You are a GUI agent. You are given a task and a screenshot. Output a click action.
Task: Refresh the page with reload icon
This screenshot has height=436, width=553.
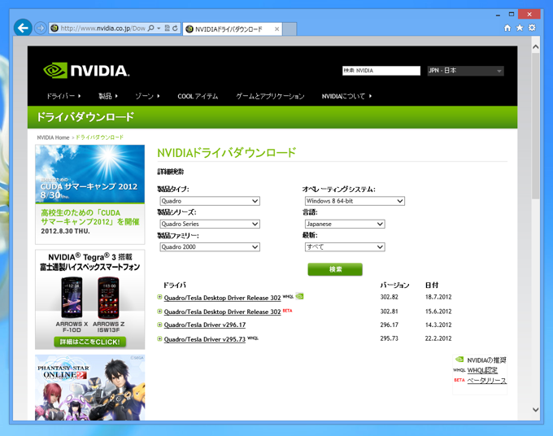coord(175,28)
